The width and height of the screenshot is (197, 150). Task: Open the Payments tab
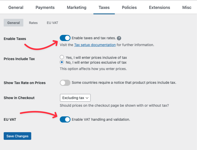(45, 7)
